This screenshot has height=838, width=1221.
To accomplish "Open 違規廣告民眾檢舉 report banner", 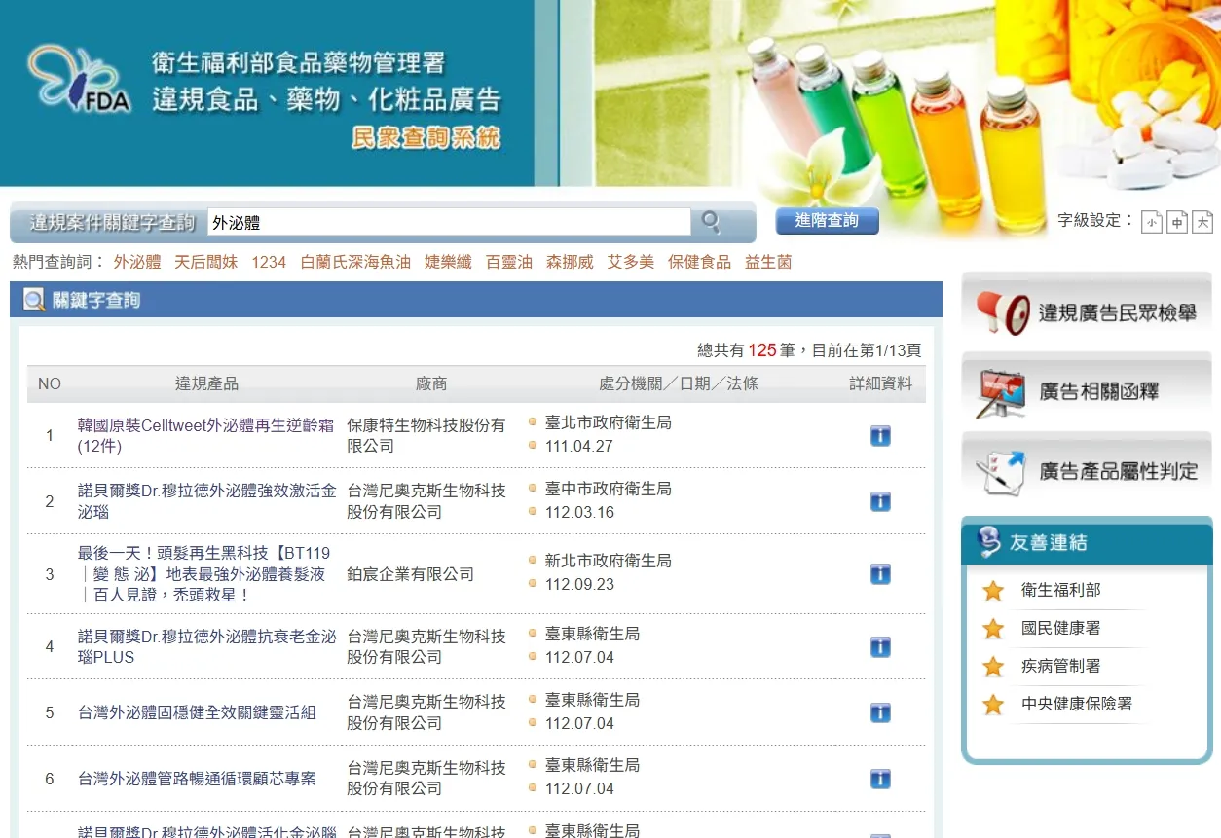I will click(1087, 312).
